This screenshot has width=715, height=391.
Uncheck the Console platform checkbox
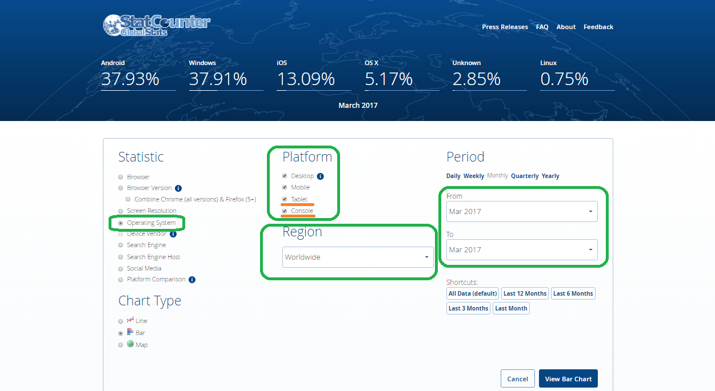pos(285,211)
